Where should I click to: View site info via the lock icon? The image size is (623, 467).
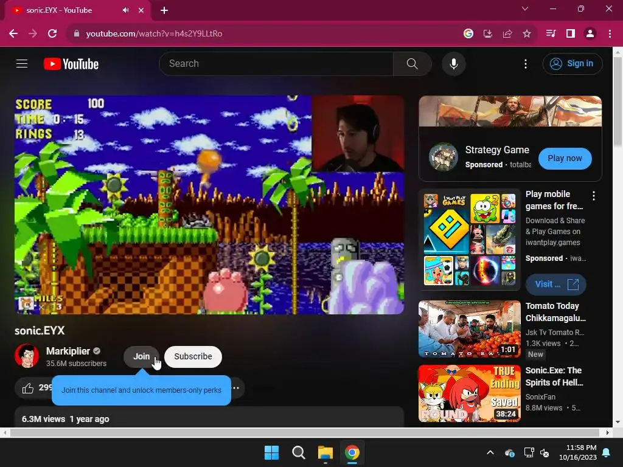pos(77,34)
